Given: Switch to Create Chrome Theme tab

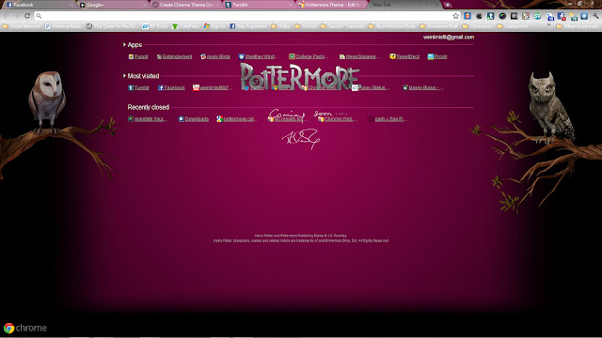Looking at the screenshot, I should (186, 5).
